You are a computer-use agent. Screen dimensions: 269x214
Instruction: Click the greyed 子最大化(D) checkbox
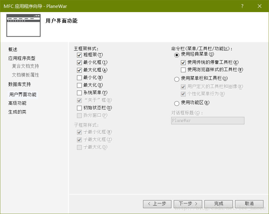[x=79, y=147]
